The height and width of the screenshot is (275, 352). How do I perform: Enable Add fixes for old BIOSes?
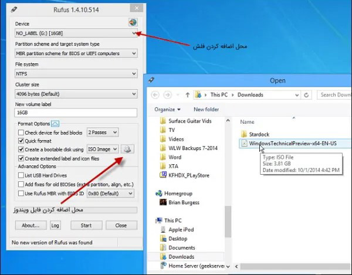pos(21,184)
